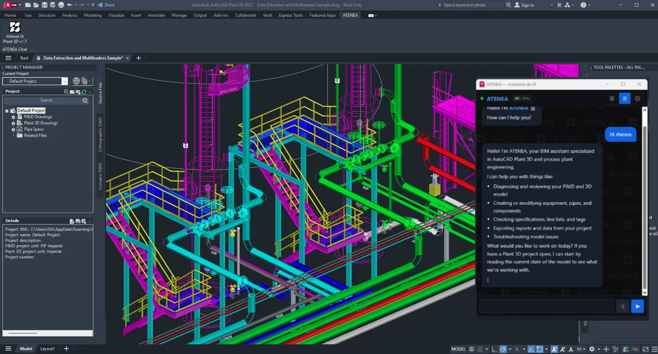Click the search magnifier in Project Manager

85,100
